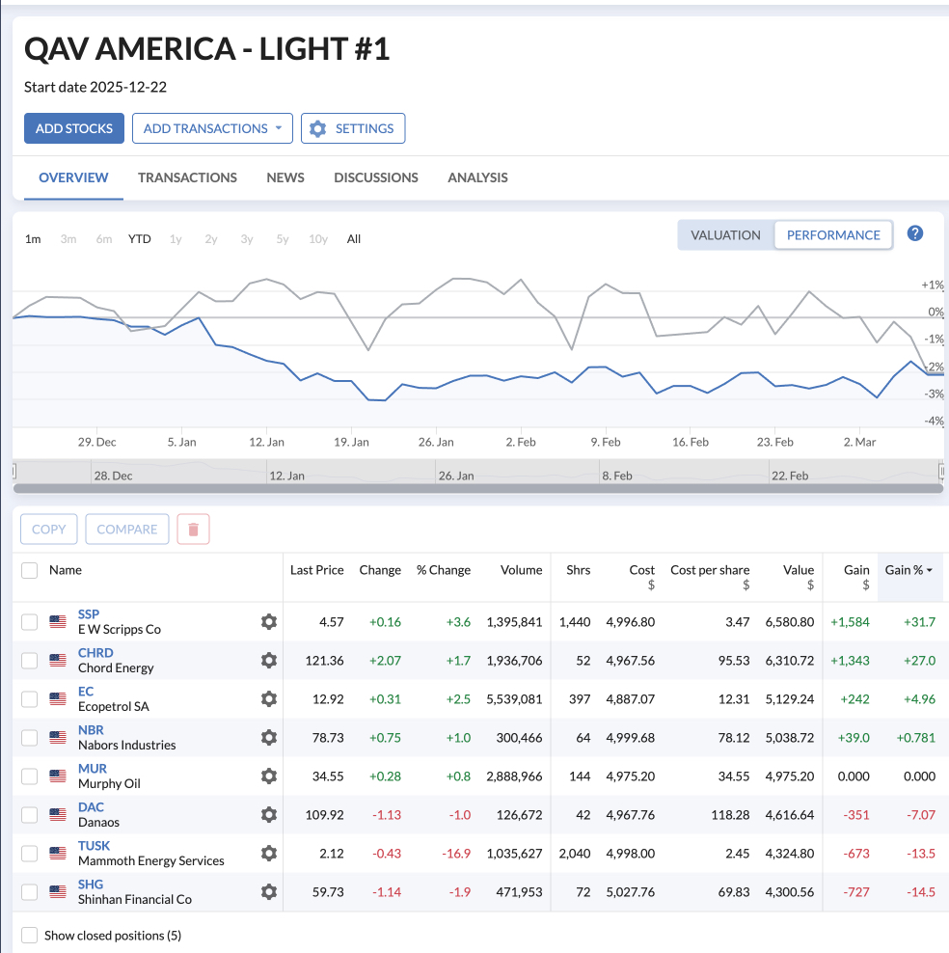Click the blue help question mark icon
Screen dimensions: 949x953
point(915,233)
